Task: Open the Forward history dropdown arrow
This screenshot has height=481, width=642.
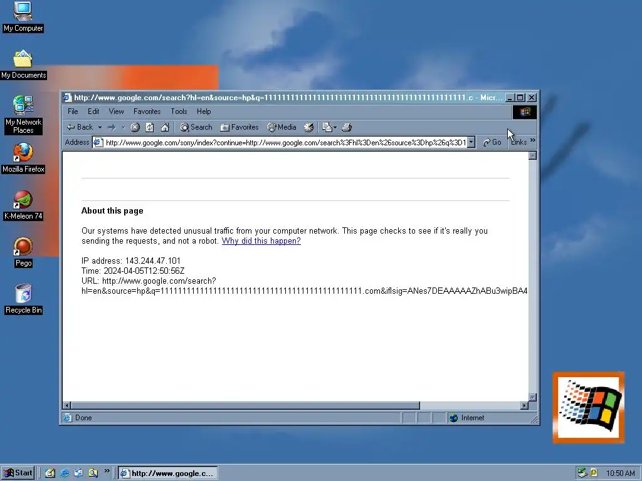Action: (123, 127)
